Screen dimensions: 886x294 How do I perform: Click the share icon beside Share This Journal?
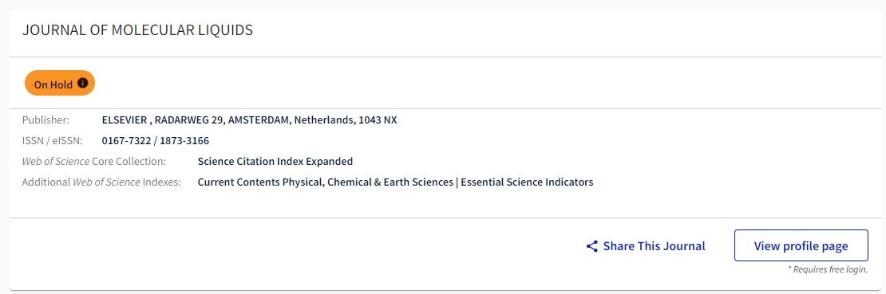(591, 246)
